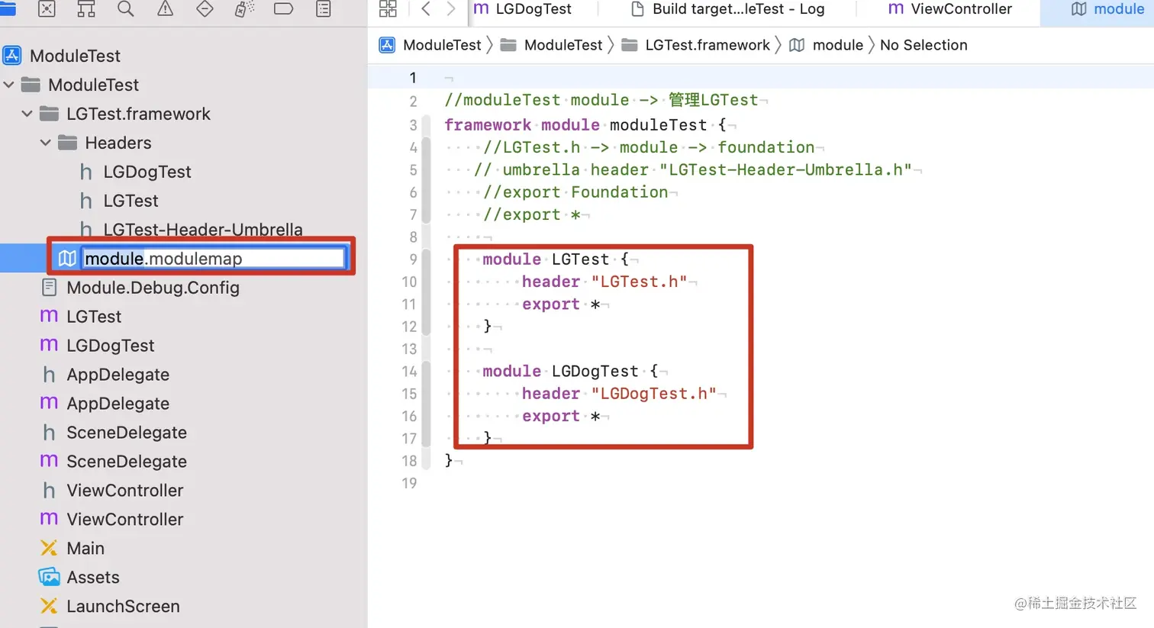Click the modulemap file icon in navigator
The height and width of the screenshot is (628, 1154).
[67, 259]
